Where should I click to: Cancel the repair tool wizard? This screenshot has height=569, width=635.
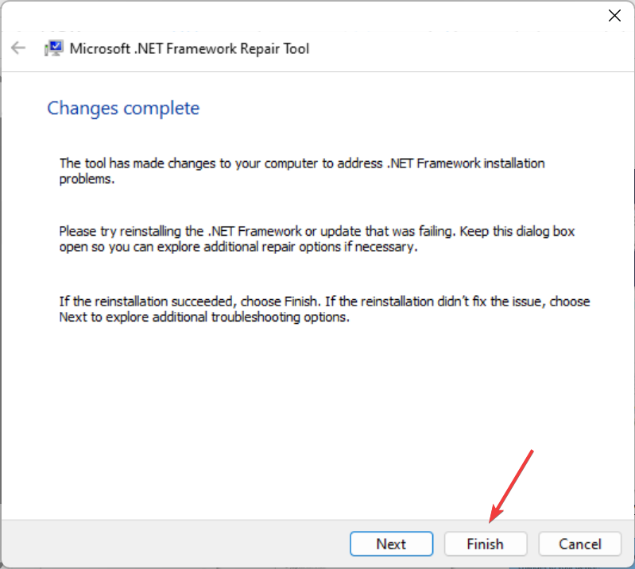(580, 544)
